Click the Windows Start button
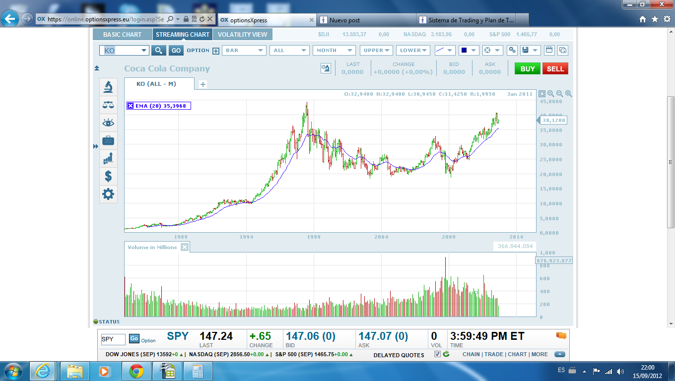The height and width of the screenshot is (381, 675). [x=12, y=371]
